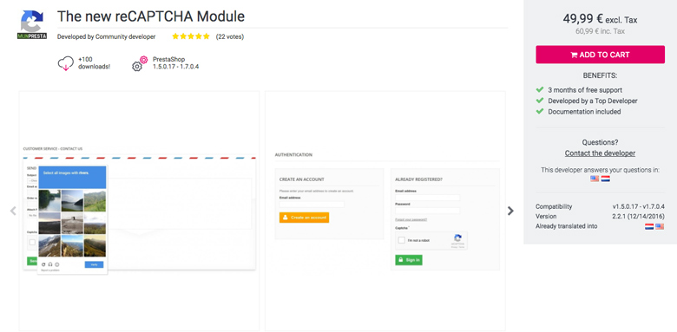Click version value "2.2.1 (12/14/2016)"
Screen dimensions: 677x332
tap(638, 217)
